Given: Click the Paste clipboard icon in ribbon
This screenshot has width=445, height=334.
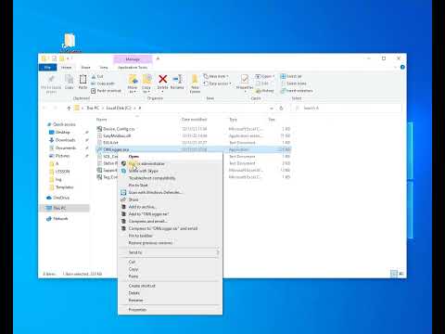Looking at the screenshot, I should (83, 80).
